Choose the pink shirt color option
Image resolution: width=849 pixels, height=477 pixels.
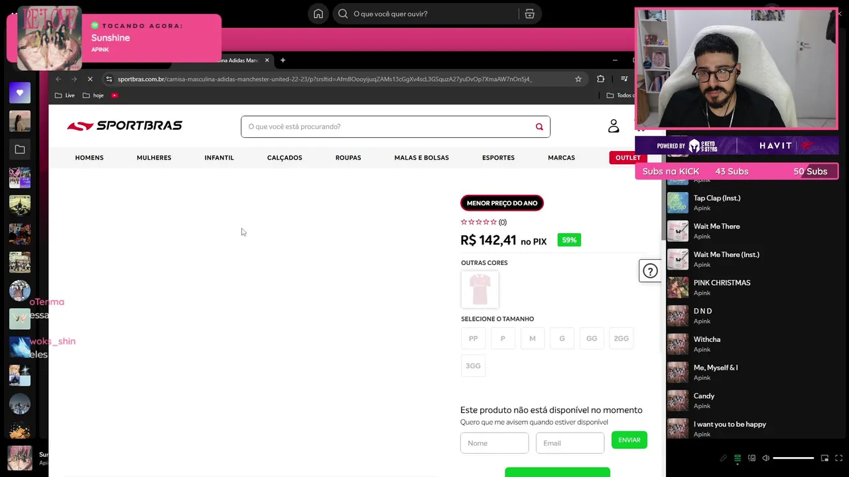pos(480,290)
